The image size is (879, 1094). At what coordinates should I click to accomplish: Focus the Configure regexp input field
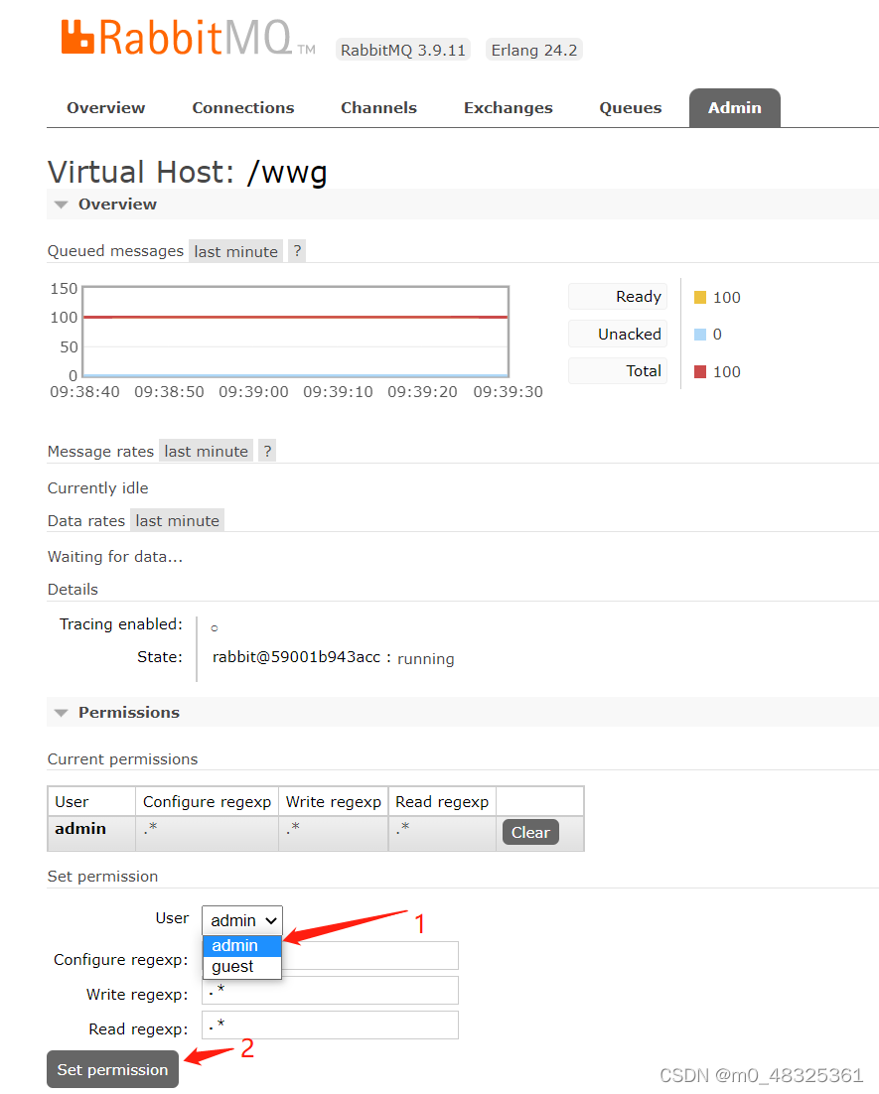[x=330, y=956]
